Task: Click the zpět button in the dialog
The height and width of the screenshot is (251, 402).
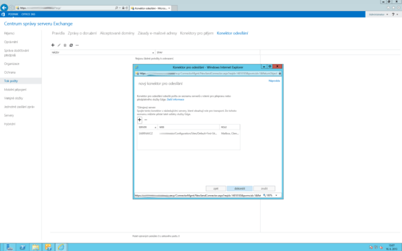Action: click(216, 188)
